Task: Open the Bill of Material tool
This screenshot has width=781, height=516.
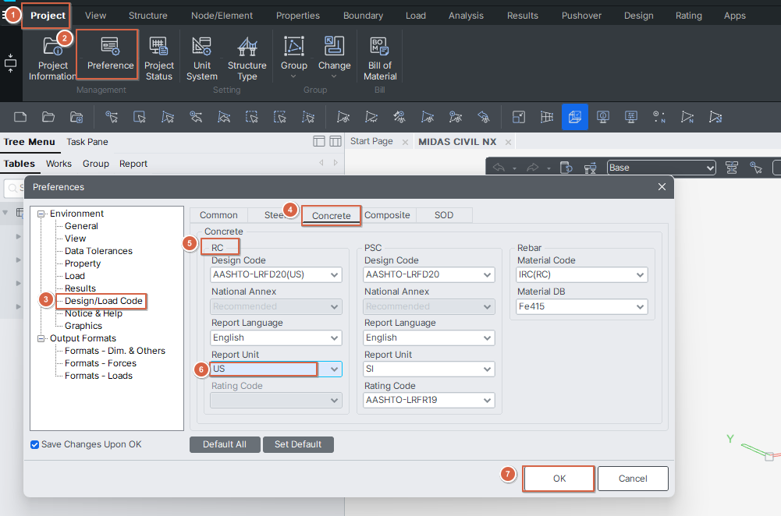Action: pyautogui.click(x=380, y=58)
